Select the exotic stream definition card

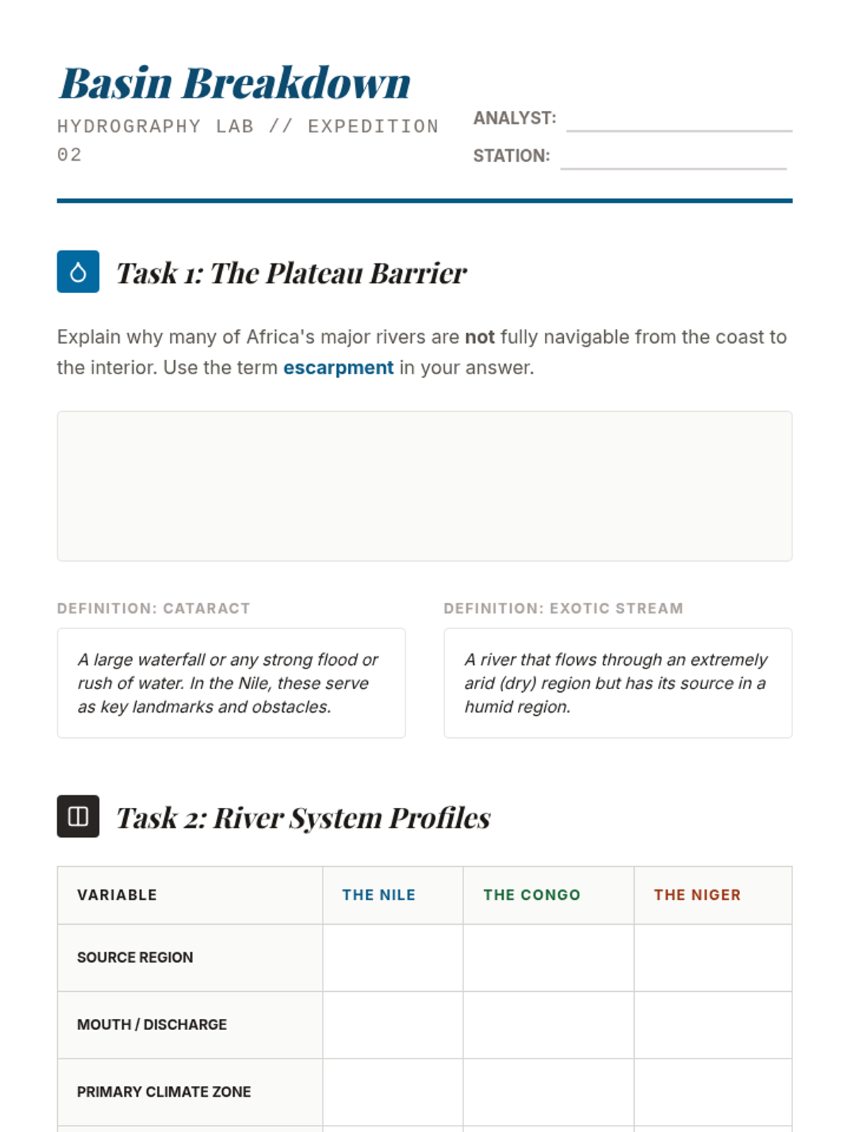618,683
